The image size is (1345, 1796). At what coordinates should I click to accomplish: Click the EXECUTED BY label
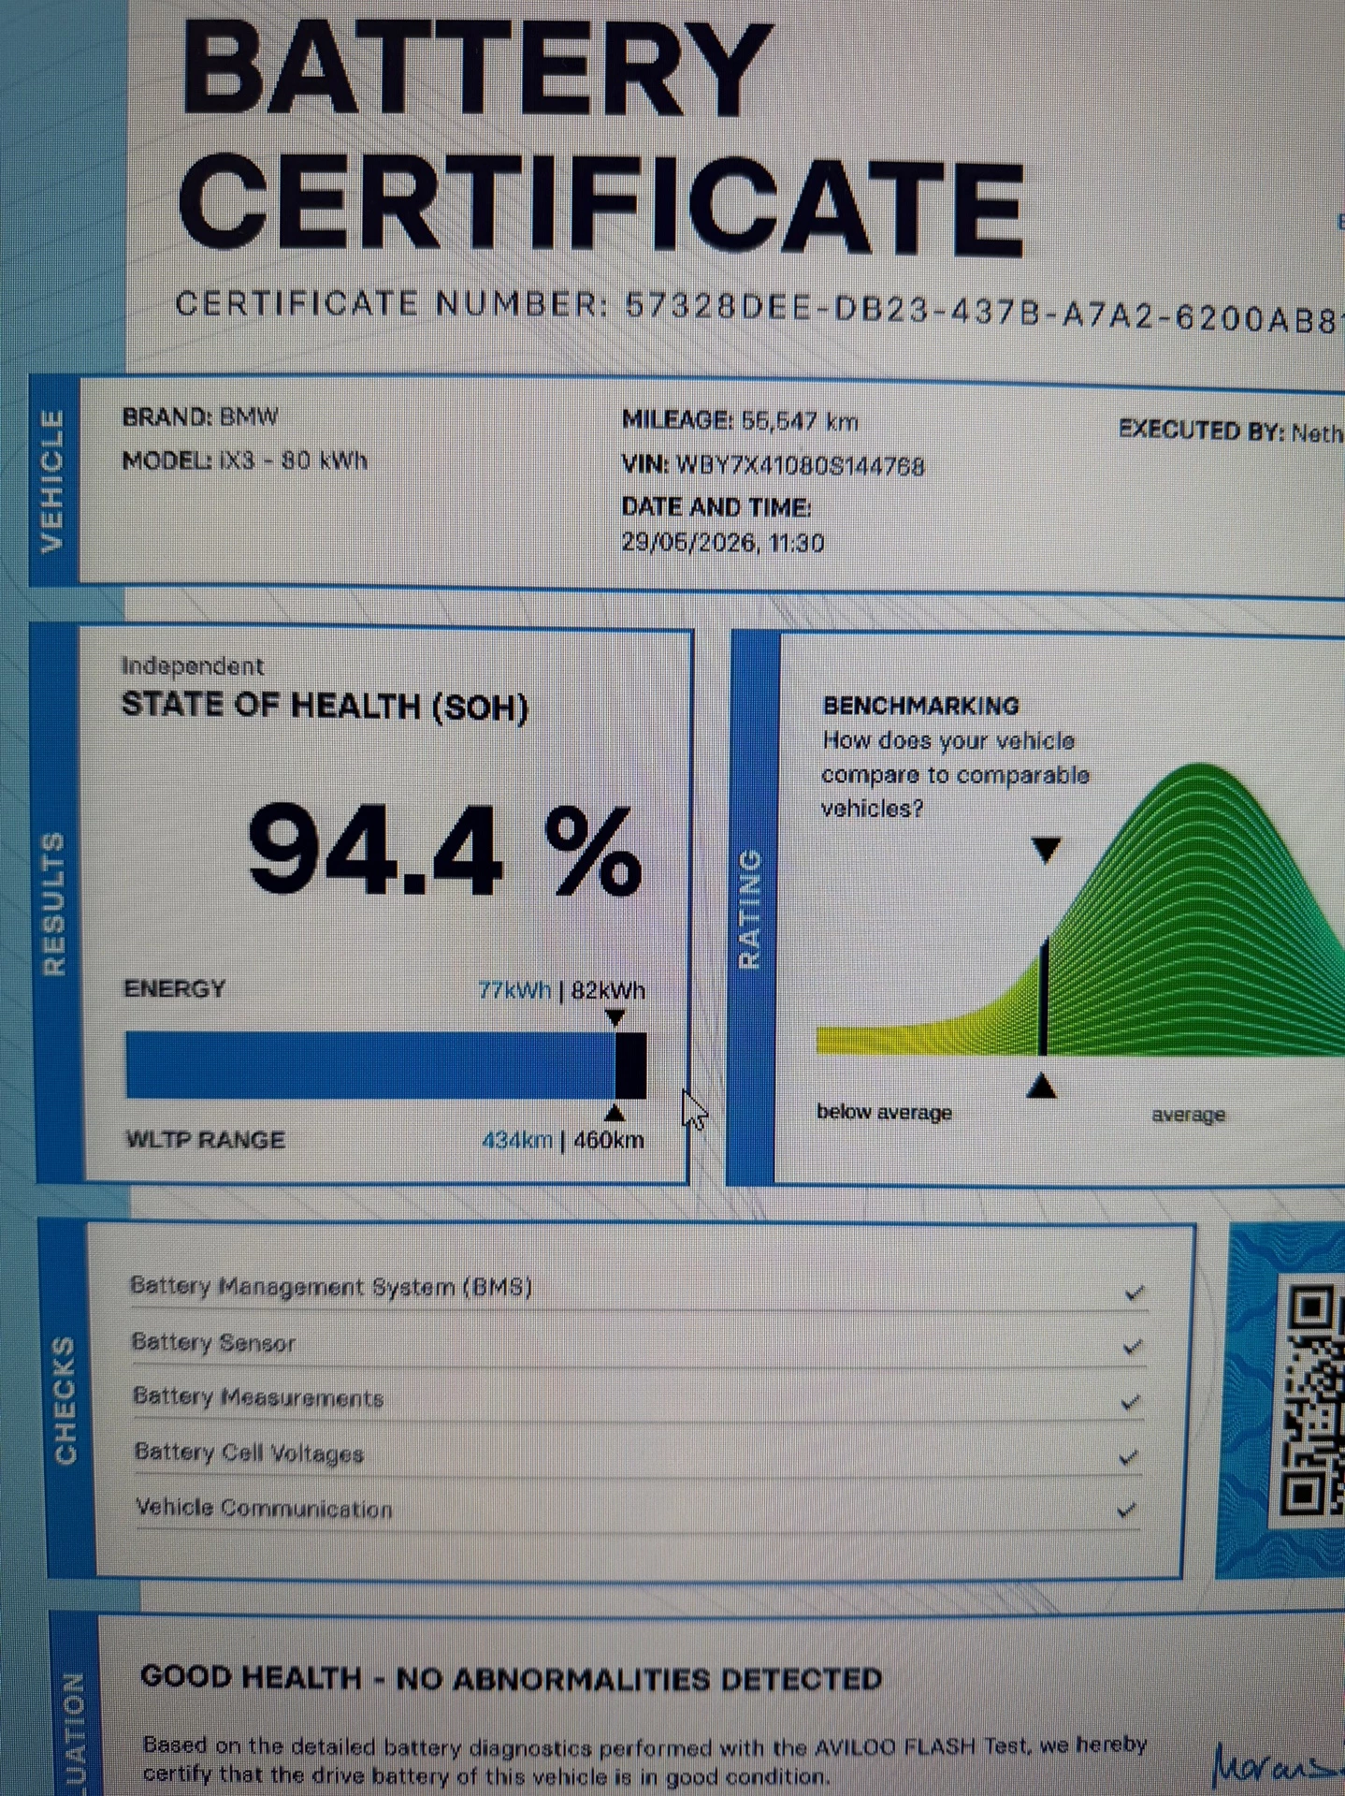coord(1201,431)
